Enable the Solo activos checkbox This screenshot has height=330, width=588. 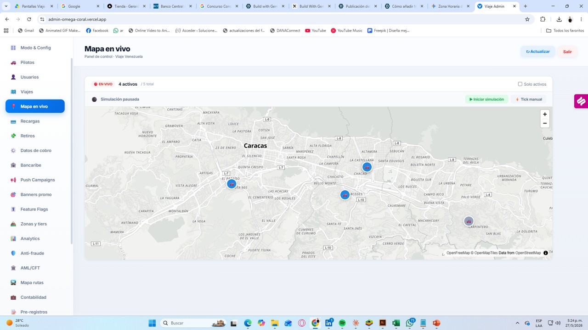520,84
